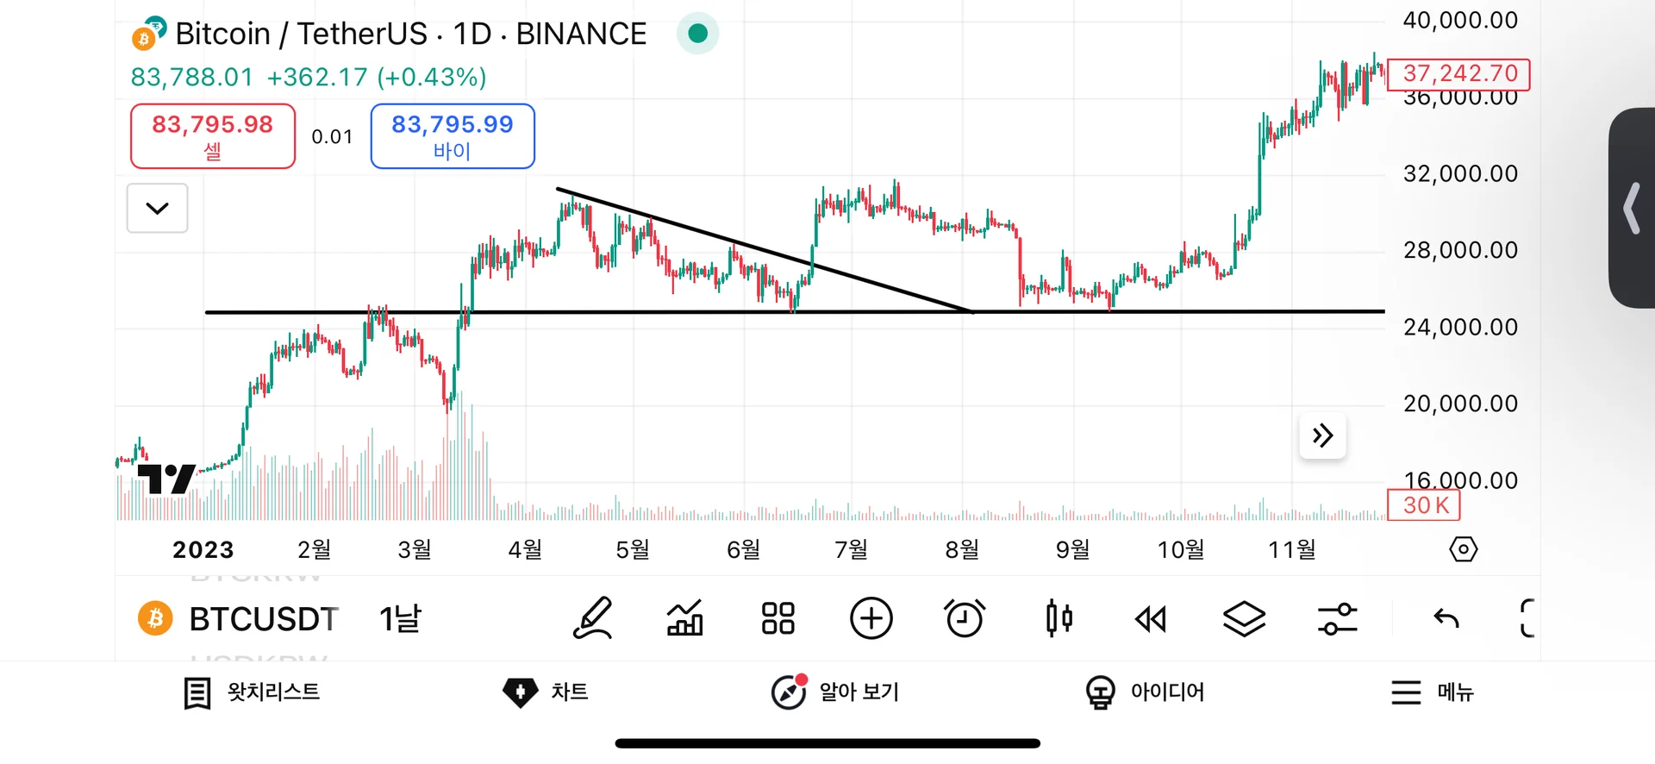Open the alert clock icon
Screen dimensions: 1655x764
click(x=965, y=618)
